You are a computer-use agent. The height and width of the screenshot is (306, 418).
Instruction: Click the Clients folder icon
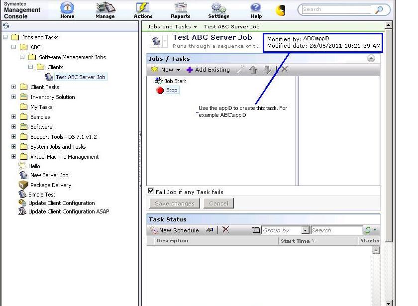pyautogui.click(x=40, y=67)
